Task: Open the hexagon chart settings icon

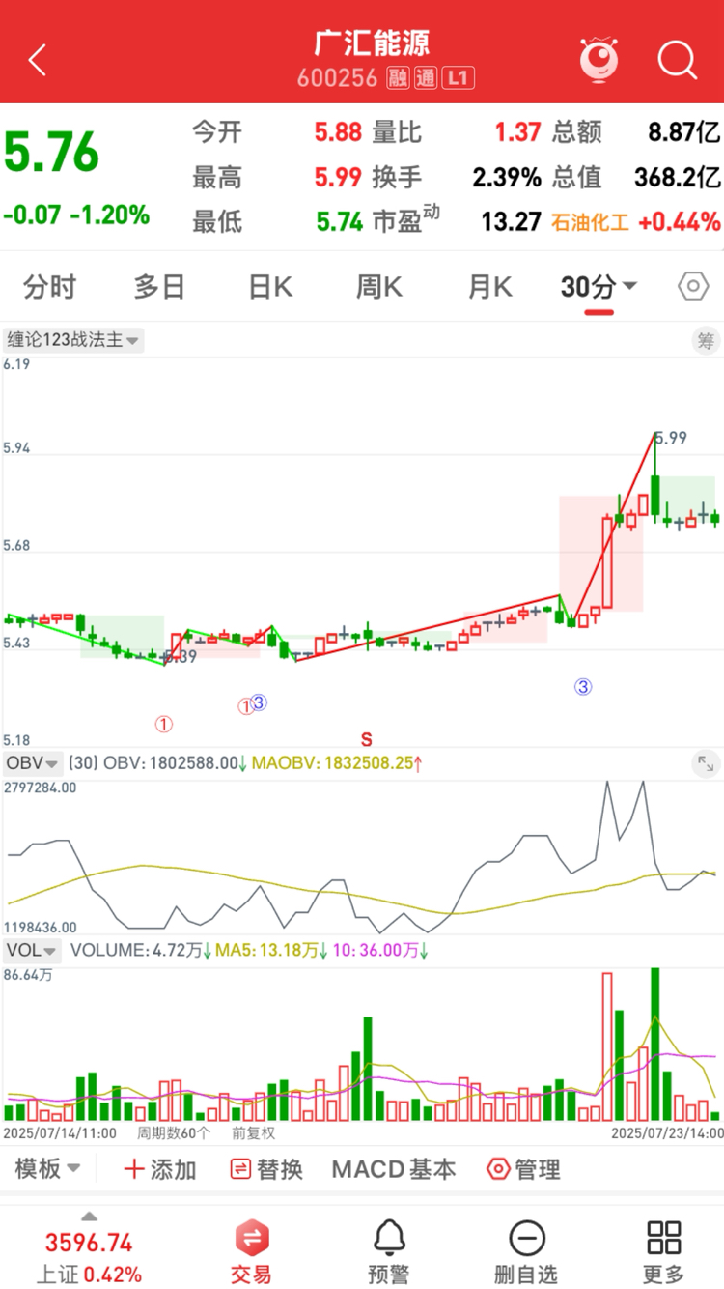Action: click(693, 287)
